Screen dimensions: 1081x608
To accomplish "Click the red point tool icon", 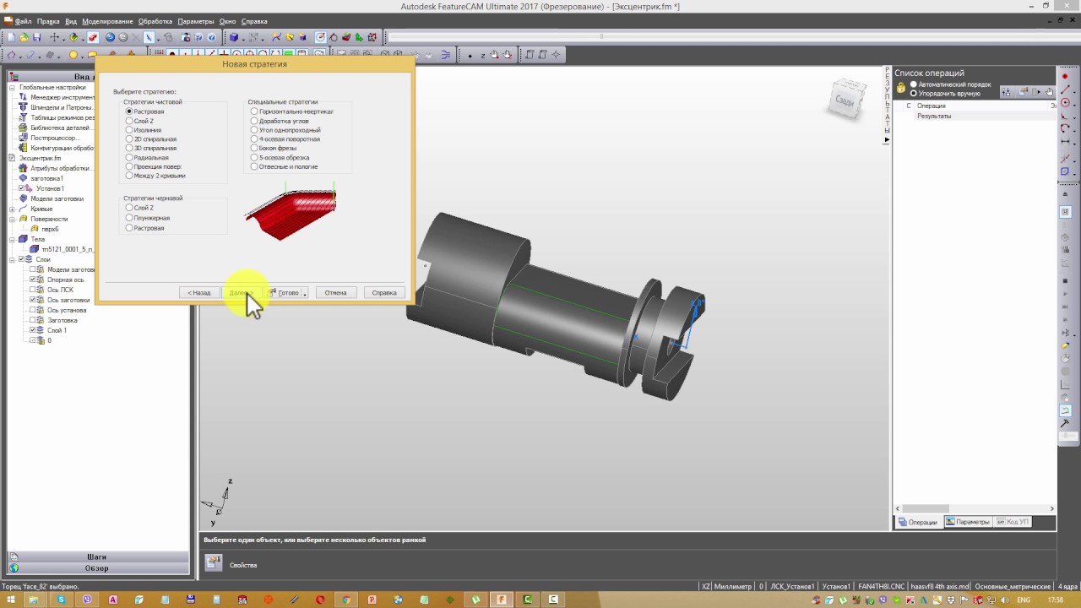I will (1065, 77).
